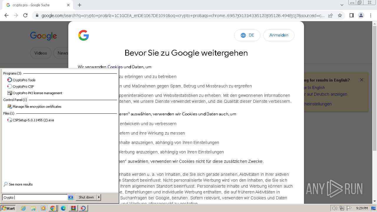Open a new tab with plus button
377x212 pixels.
point(80,5)
